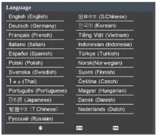The image size is (156, 135).
Task: Choose the Korean language entry
Action: [97, 26]
